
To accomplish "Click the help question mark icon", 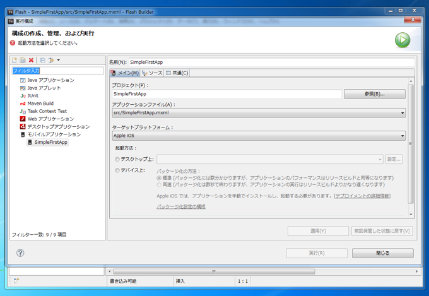I will [20, 252].
